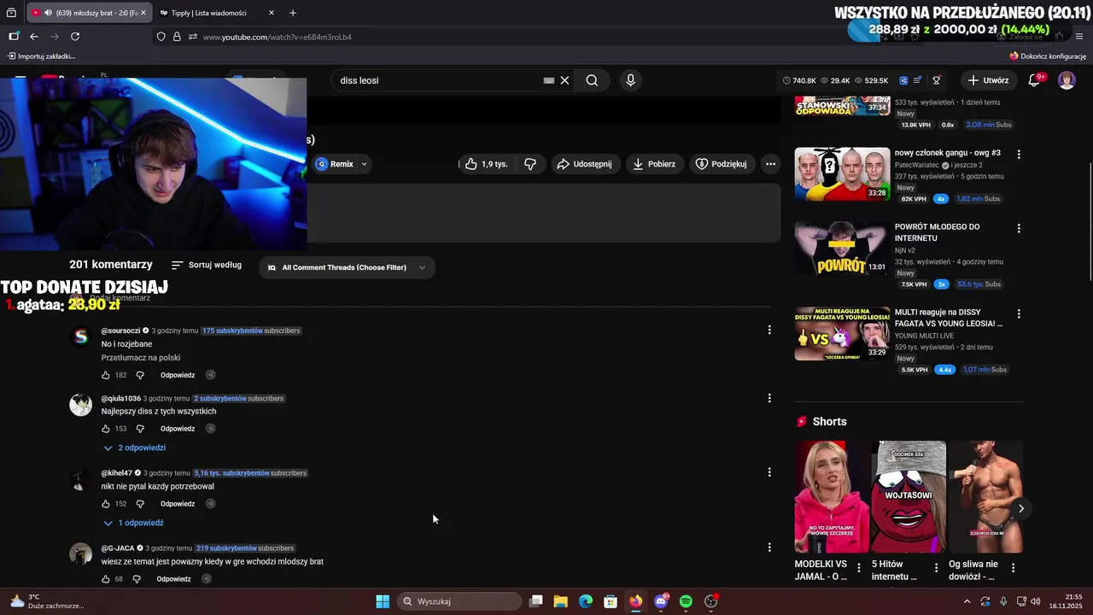This screenshot has width=1093, height=615.
Task: Dislike the video under the player
Action: [x=530, y=164]
